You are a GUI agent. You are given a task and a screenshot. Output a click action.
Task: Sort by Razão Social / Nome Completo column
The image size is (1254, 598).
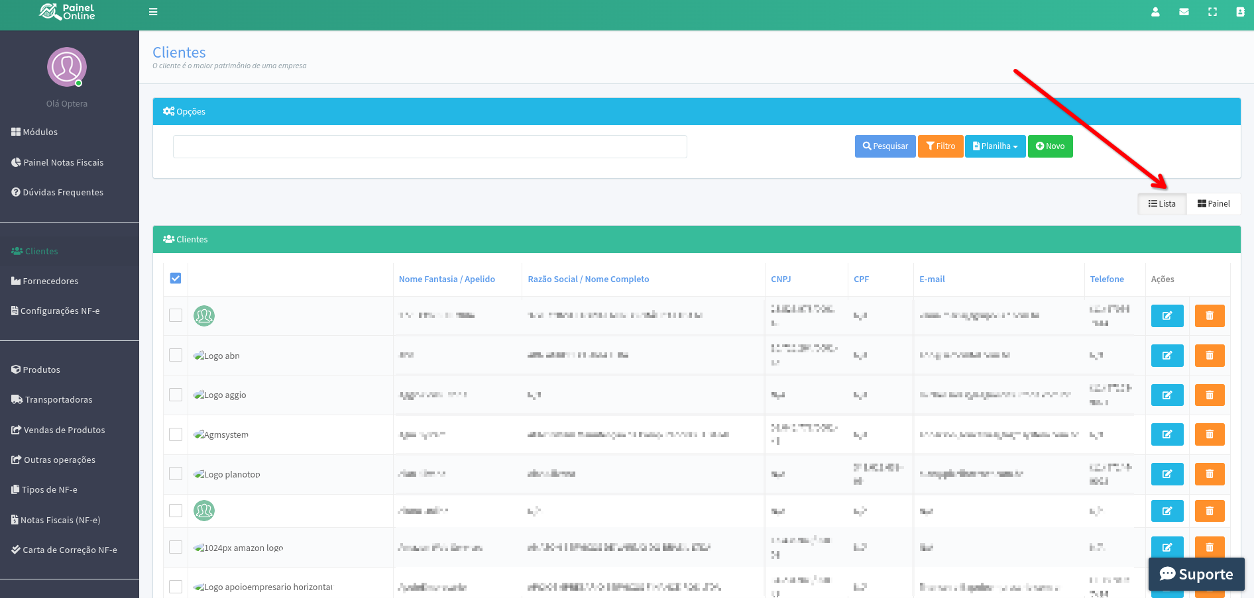click(588, 279)
